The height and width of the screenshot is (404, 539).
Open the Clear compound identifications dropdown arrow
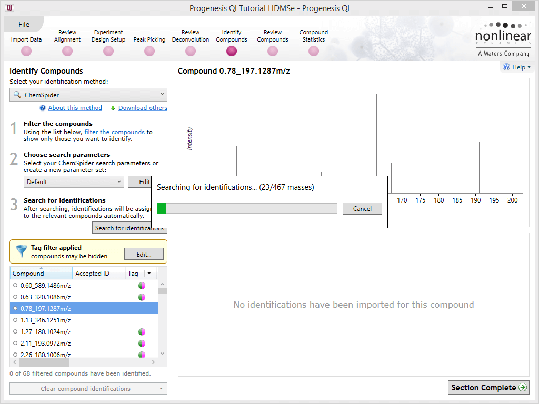pos(161,389)
